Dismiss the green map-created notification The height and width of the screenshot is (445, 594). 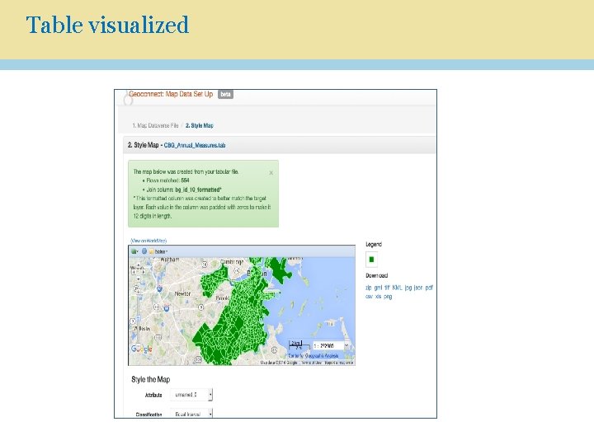click(x=271, y=172)
